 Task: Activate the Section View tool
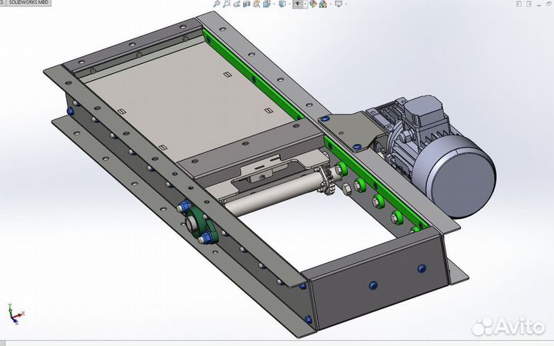[x=247, y=4]
